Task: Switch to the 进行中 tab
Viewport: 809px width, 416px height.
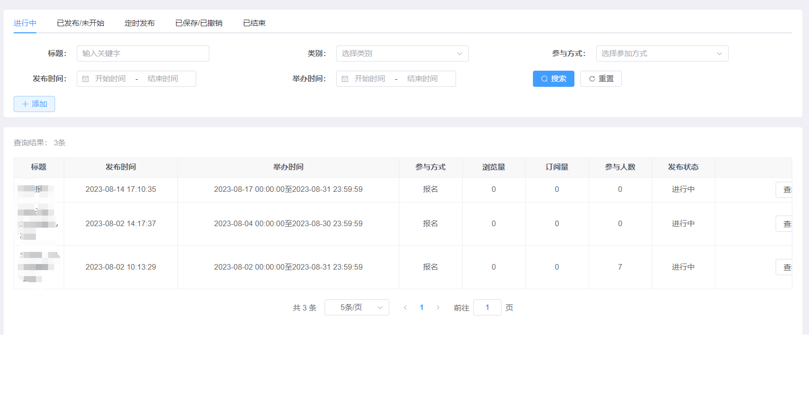Action: pyautogui.click(x=25, y=23)
